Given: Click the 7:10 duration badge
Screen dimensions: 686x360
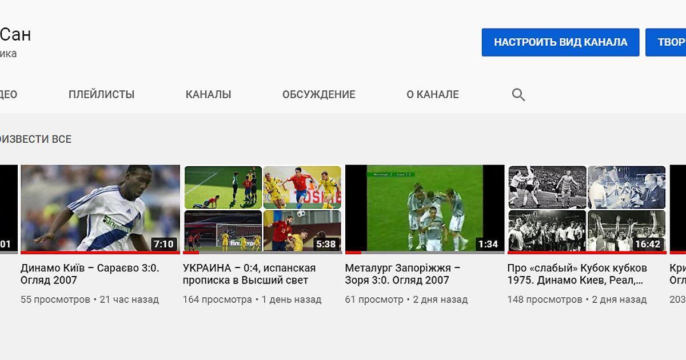Looking at the screenshot, I should [163, 244].
